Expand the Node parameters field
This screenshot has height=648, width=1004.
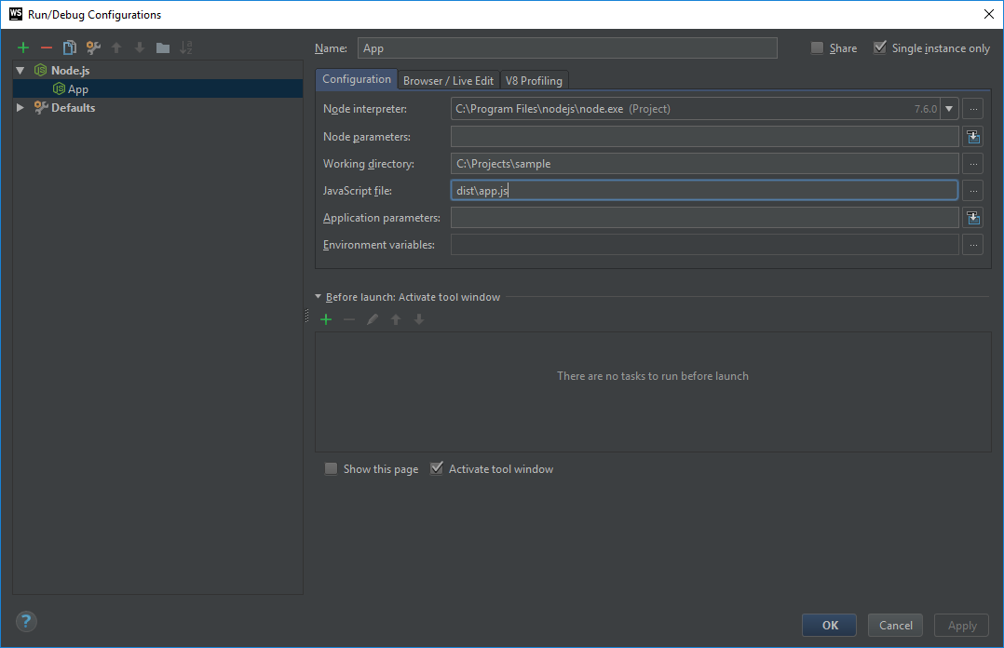pos(973,136)
